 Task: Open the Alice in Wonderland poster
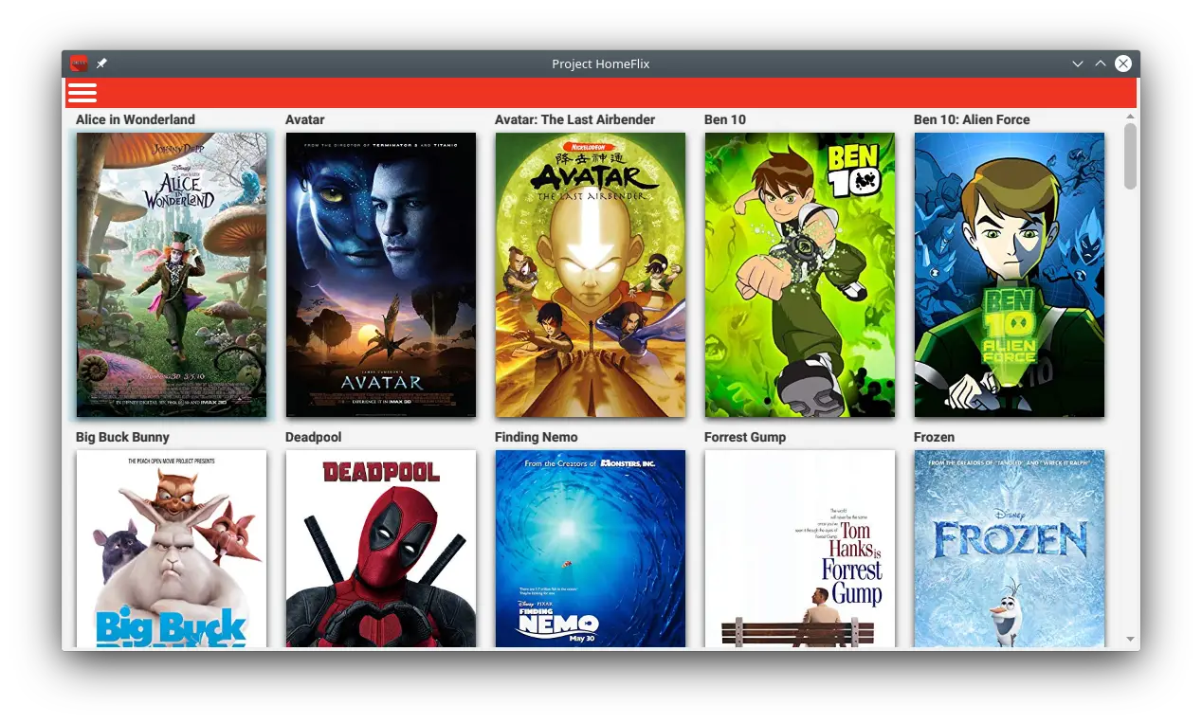click(172, 275)
